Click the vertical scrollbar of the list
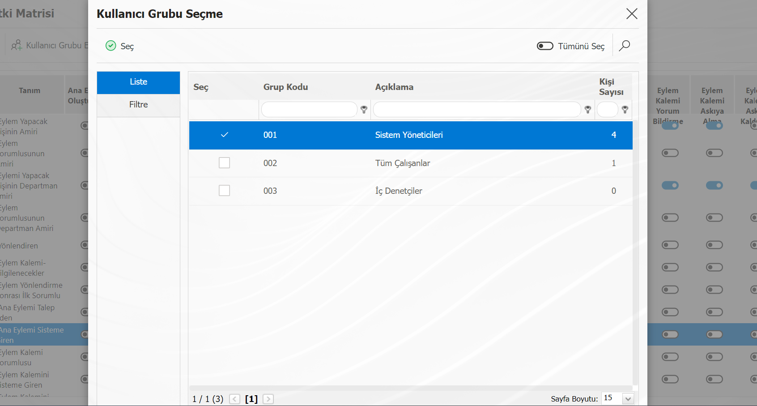 click(x=635, y=253)
